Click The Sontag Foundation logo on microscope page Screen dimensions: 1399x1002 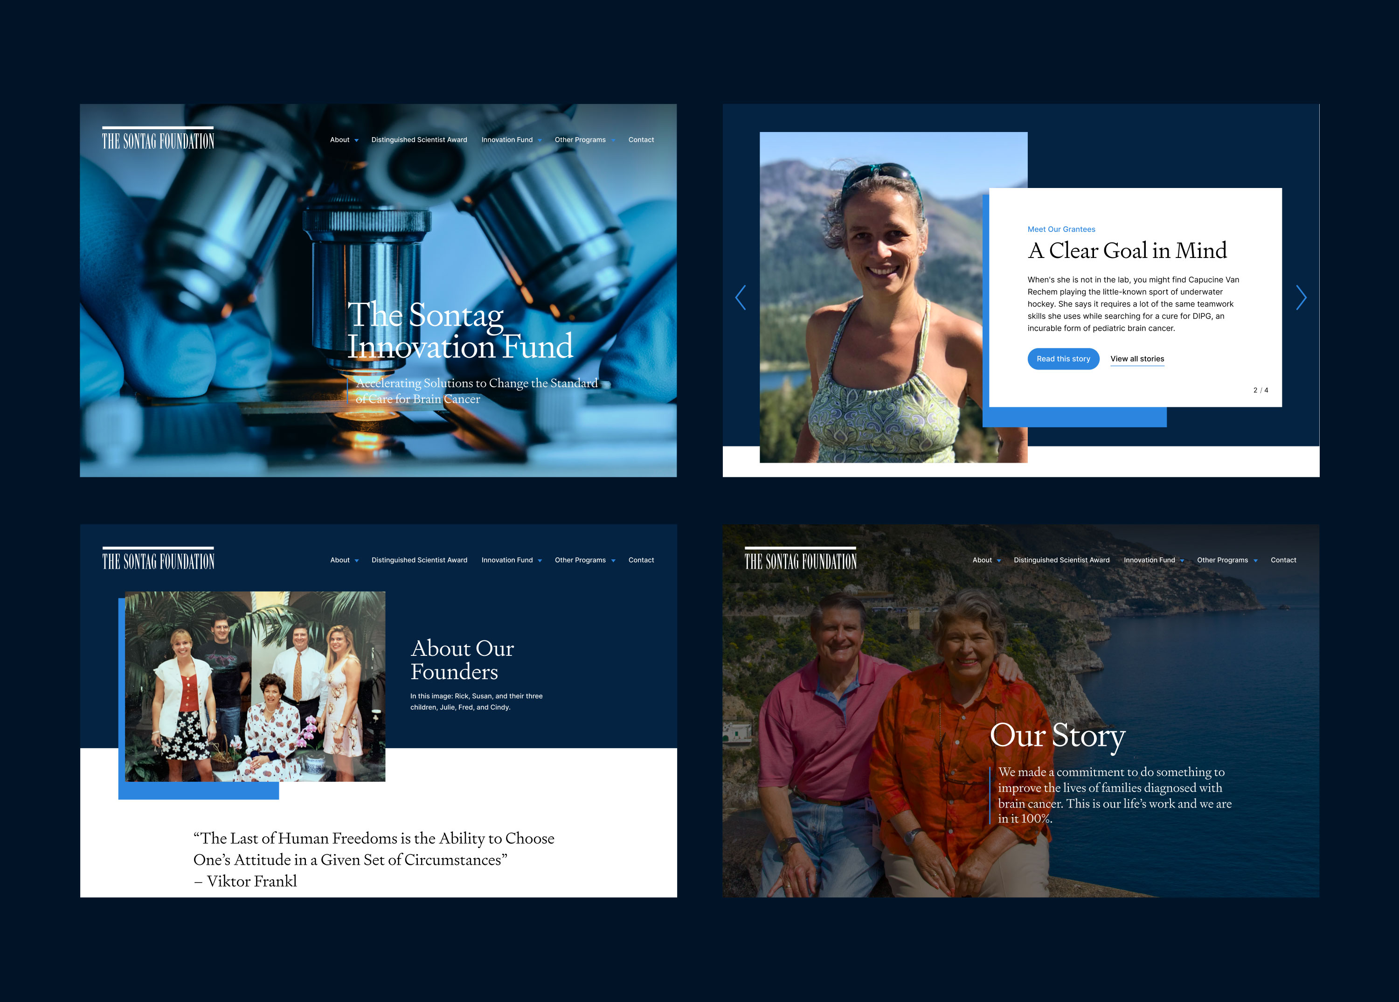click(x=158, y=138)
